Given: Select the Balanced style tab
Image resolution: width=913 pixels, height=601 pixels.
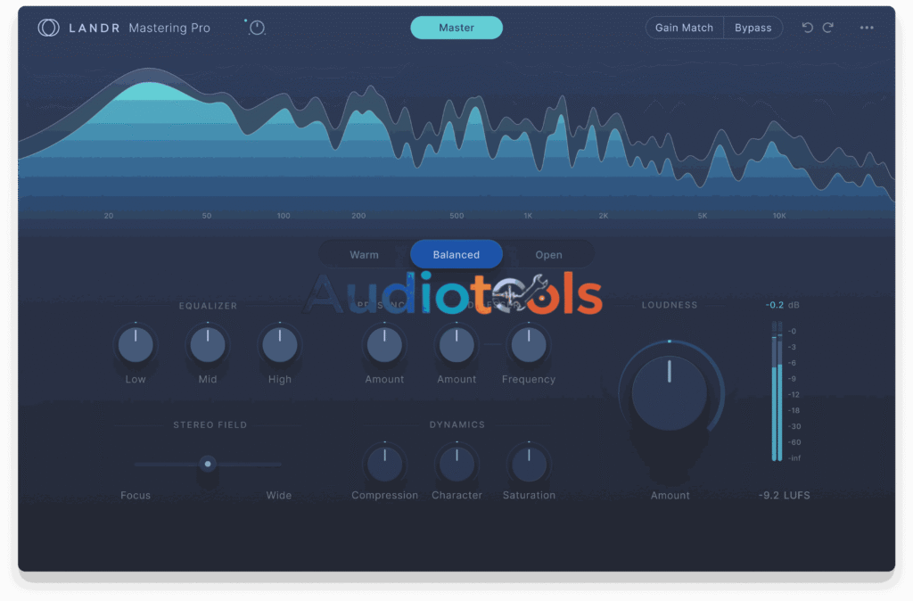Looking at the screenshot, I should point(456,255).
